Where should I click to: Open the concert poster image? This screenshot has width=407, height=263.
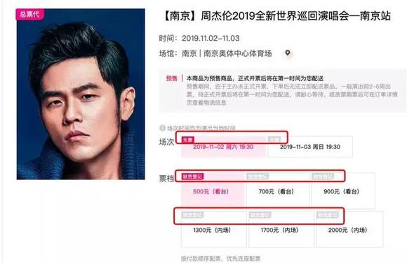tap(81, 94)
